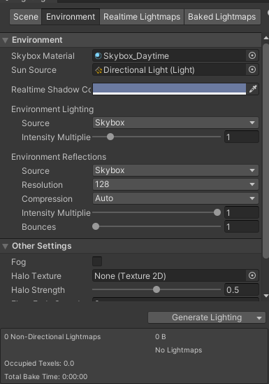Click Lighting Intensity Multiplier value field
Viewport: 269px width, 384px height.
pos(242,137)
